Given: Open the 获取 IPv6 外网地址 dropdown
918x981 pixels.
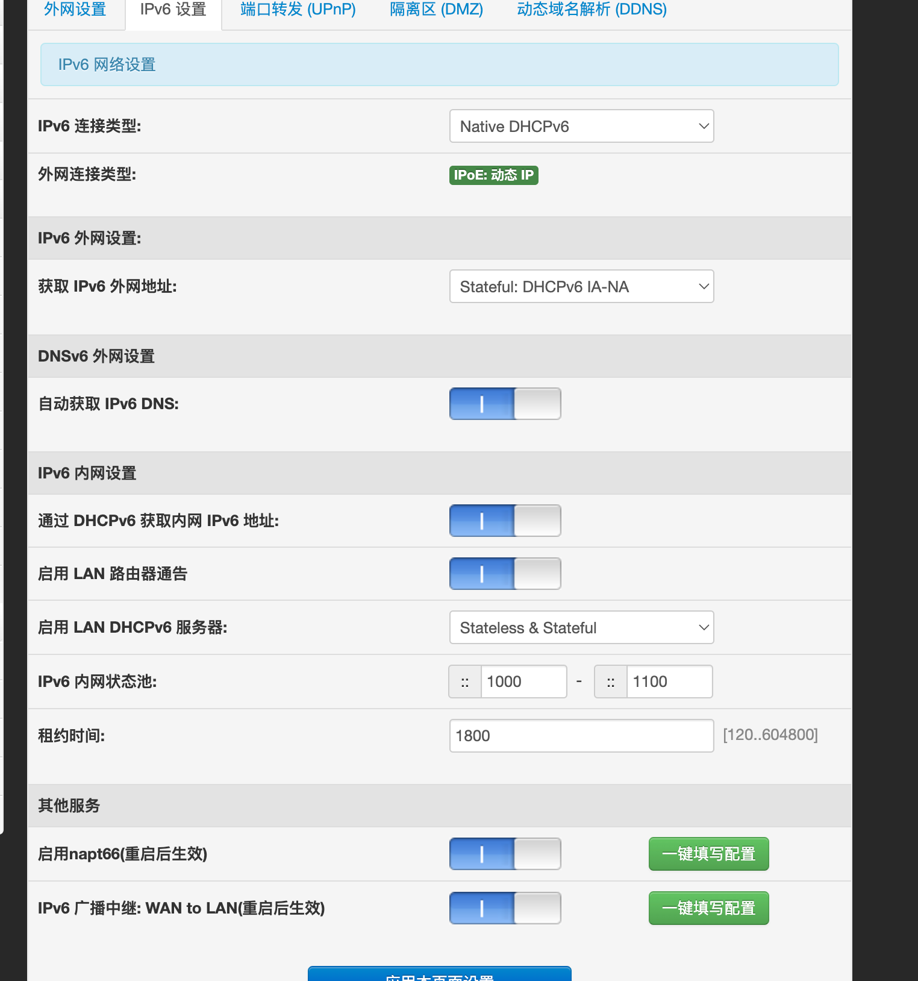Looking at the screenshot, I should (581, 287).
